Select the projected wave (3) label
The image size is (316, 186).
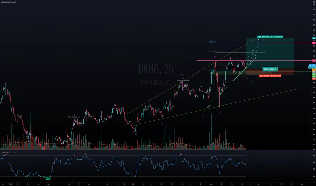click(253, 50)
